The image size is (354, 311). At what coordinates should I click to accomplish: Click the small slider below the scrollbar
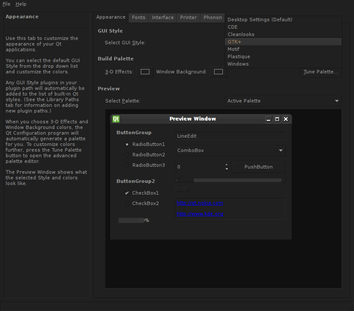click(x=182, y=190)
